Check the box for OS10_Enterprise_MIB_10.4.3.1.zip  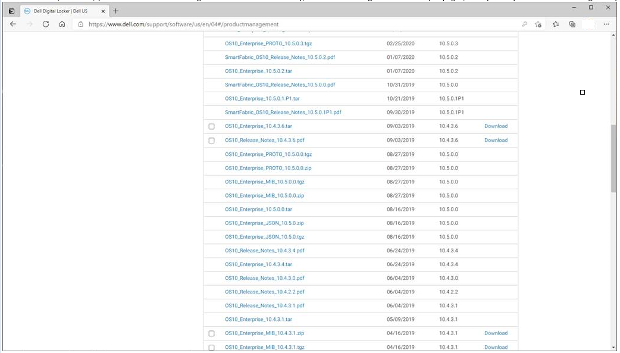[x=212, y=333]
